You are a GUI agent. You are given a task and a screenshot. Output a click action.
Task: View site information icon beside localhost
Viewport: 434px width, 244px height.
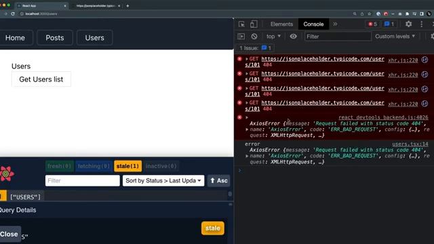[22, 14]
